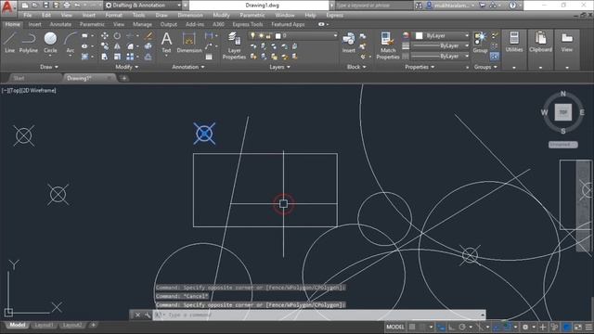
Task: Click the keyword search box
Action: [373, 6]
